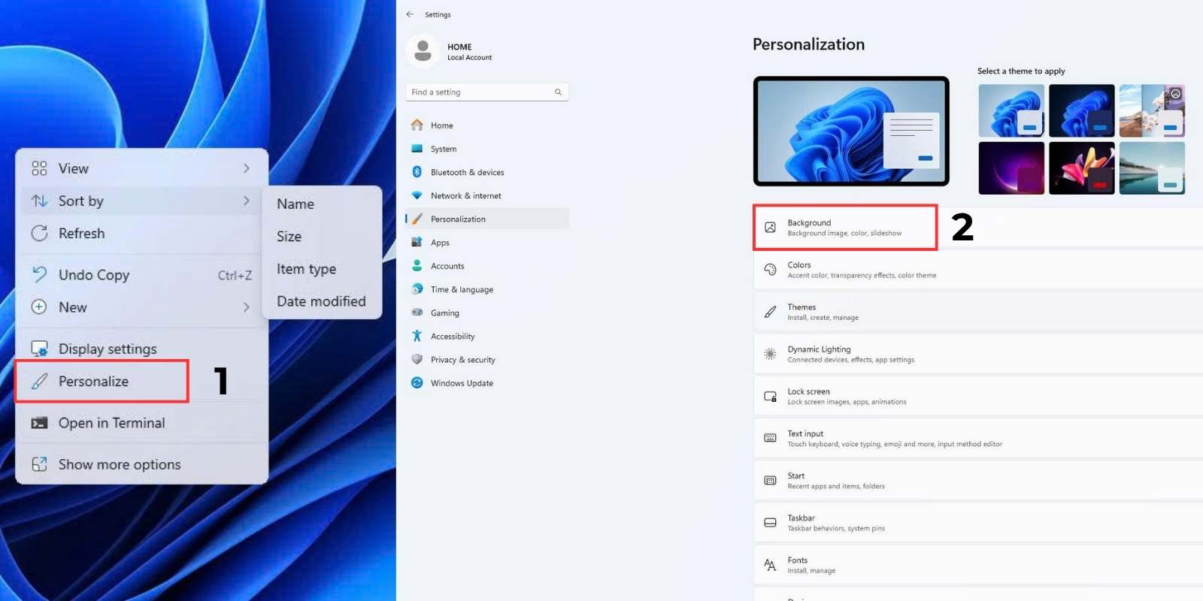The height and width of the screenshot is (601, 1203).
Task: Click the desktop preview image
Action: click(851, 131)
